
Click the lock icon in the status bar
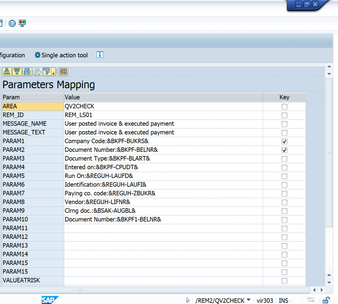(325, 301)
